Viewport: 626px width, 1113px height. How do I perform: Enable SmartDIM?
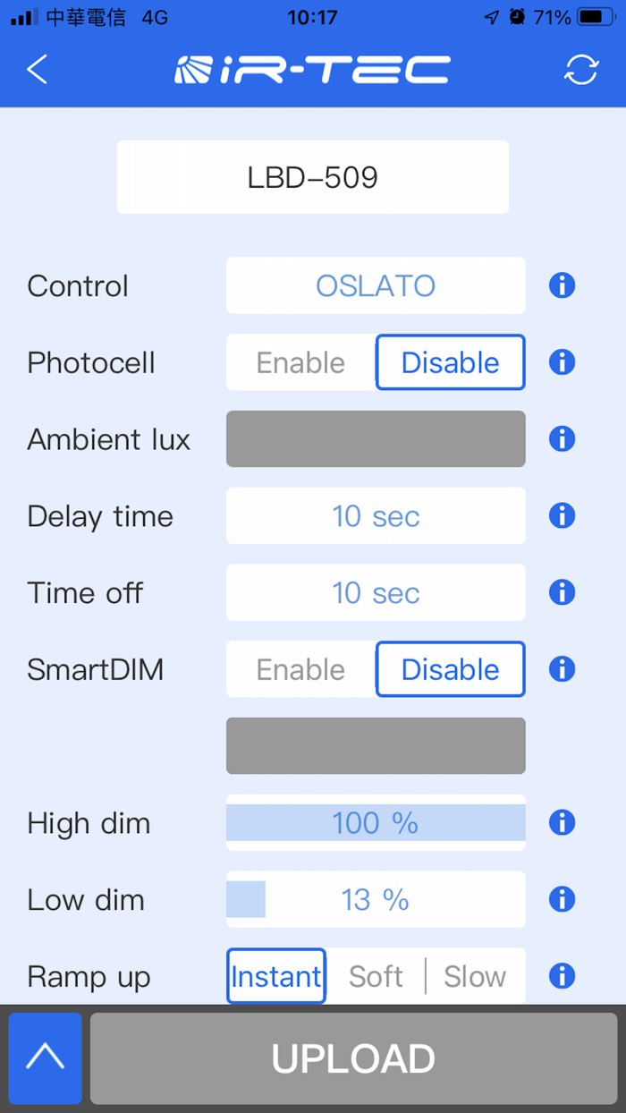(300, 669)
